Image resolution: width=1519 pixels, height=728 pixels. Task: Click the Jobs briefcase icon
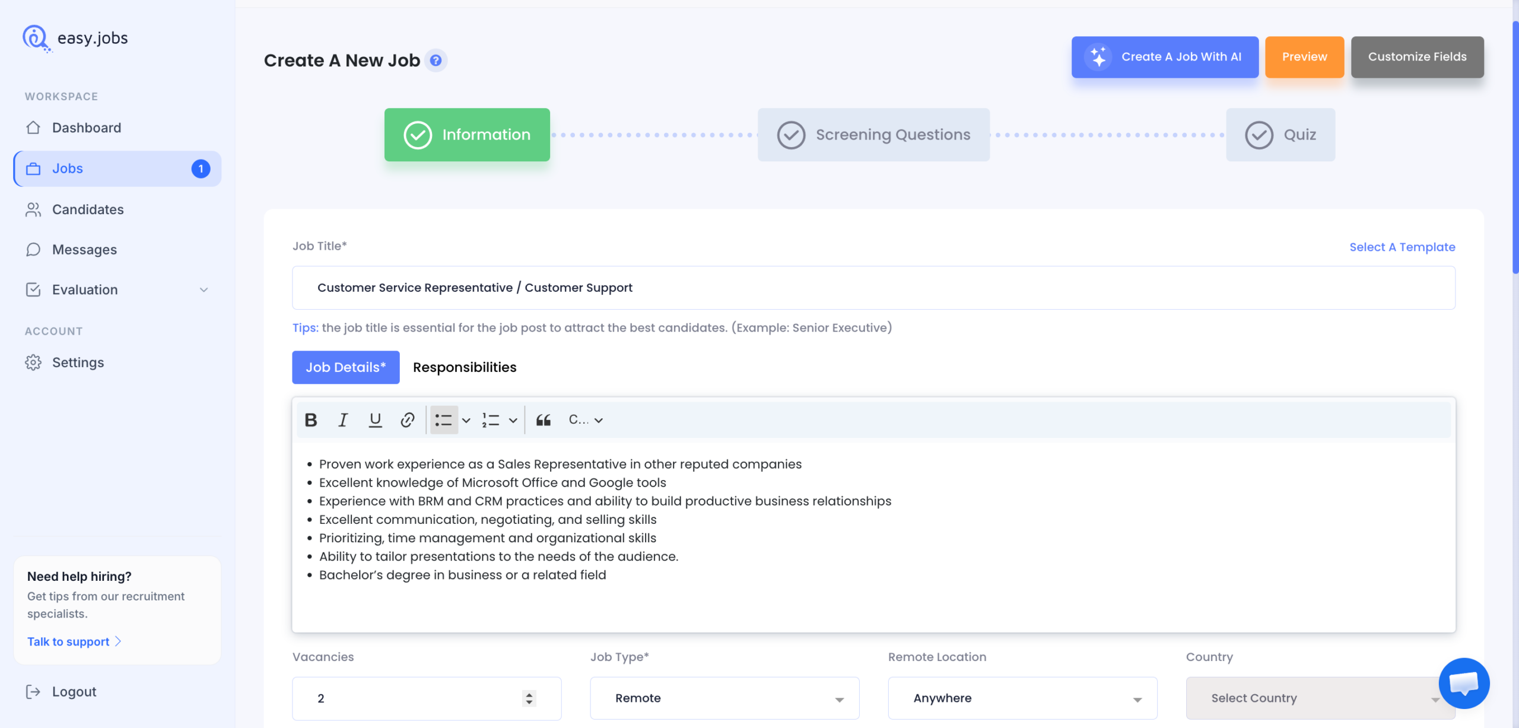coord(33,169)
